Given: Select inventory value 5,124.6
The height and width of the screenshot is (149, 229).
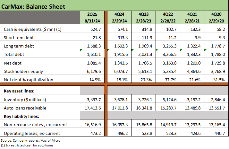Looking at the screenshot, I should point(170,100).
